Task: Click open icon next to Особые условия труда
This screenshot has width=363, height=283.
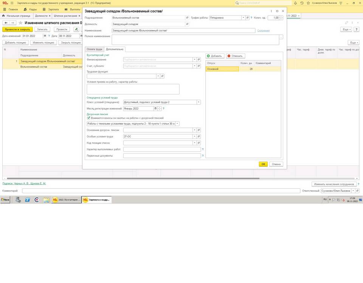Action: 199,137
